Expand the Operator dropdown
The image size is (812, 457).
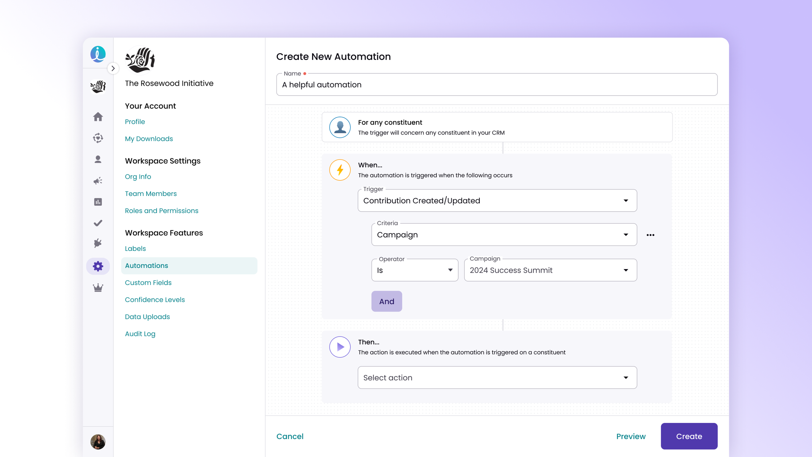point(414,270)
